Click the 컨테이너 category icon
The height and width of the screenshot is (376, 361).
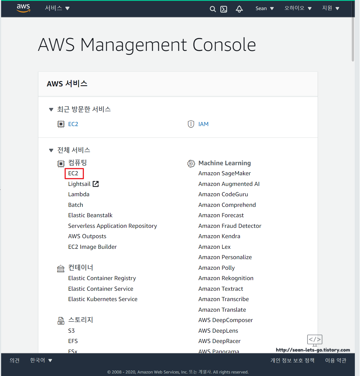pos(61,269)
